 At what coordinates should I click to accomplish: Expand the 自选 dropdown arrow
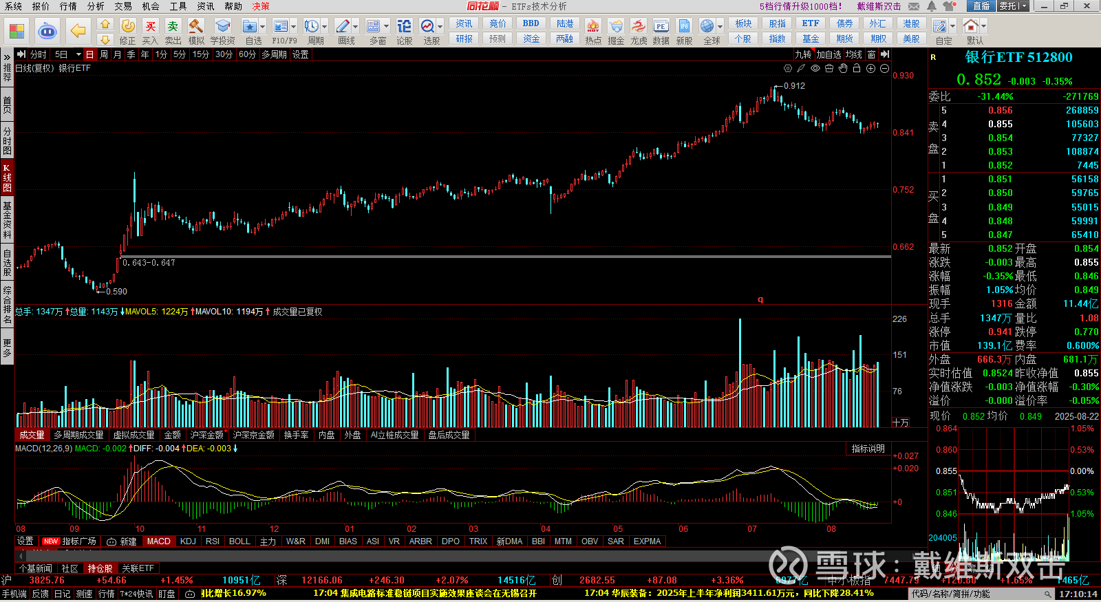click(263, 27)
